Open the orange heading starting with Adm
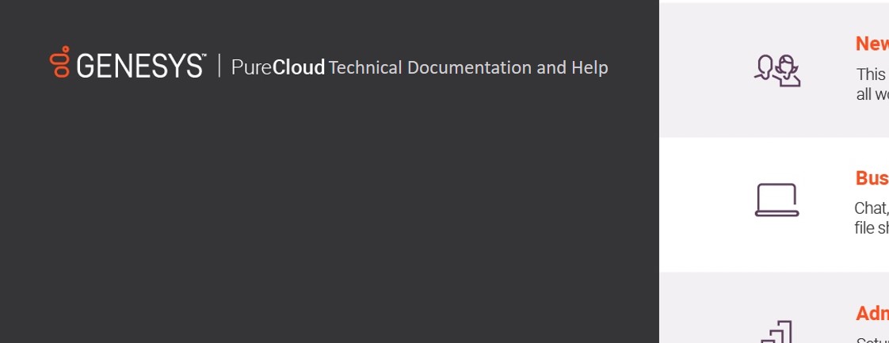 coord(872,314)
